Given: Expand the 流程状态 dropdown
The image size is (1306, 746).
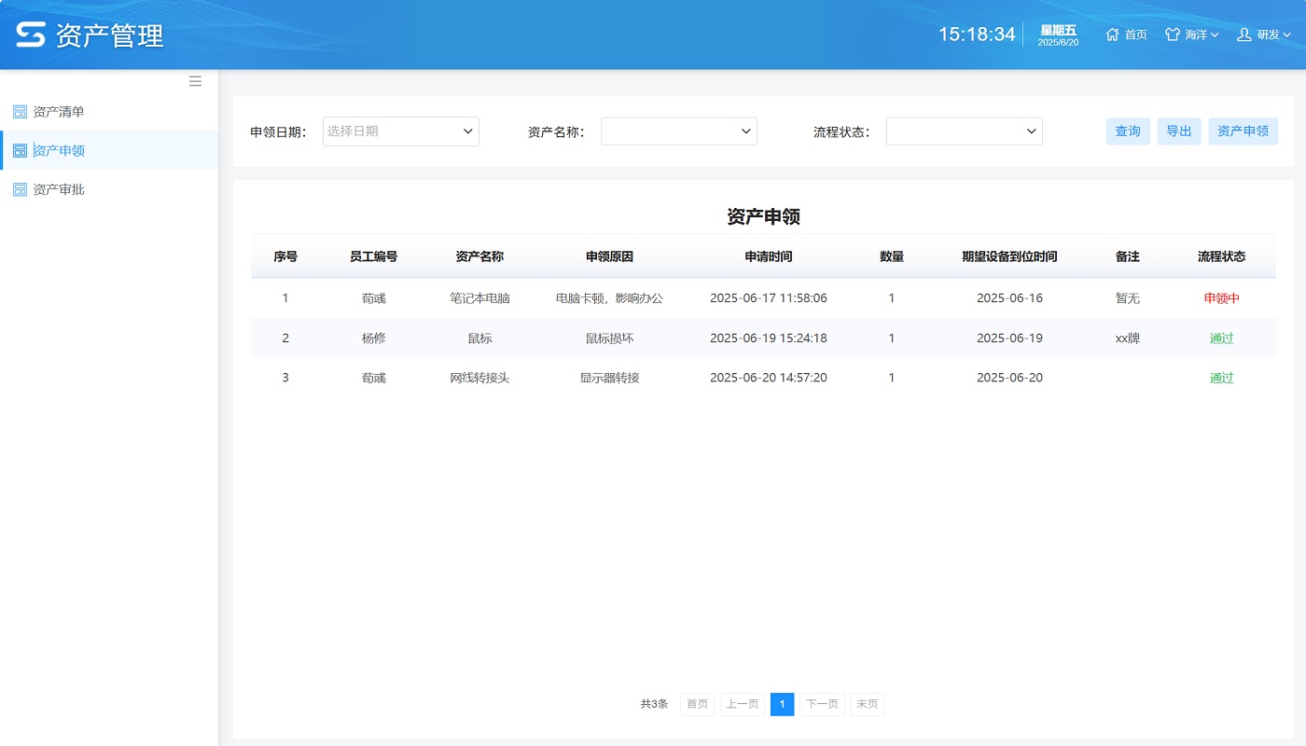Looking at the screenshot, I should point(1031,131).
